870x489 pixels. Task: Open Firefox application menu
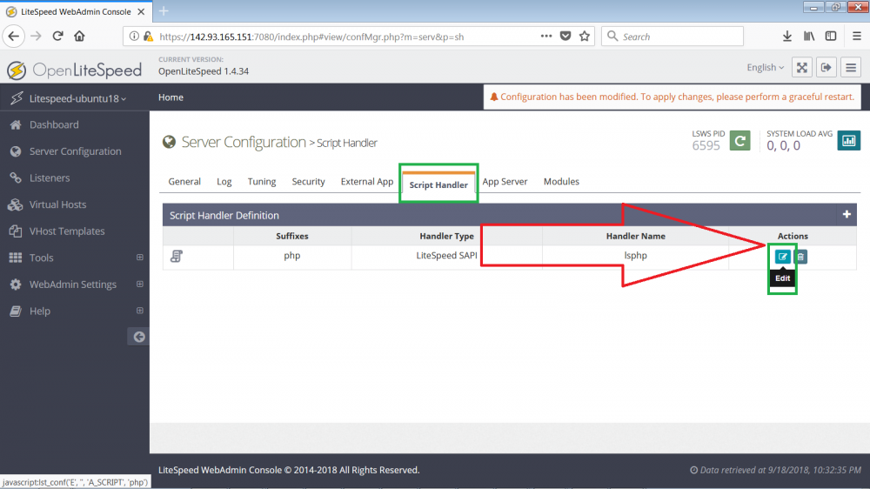tap(857, 37)
